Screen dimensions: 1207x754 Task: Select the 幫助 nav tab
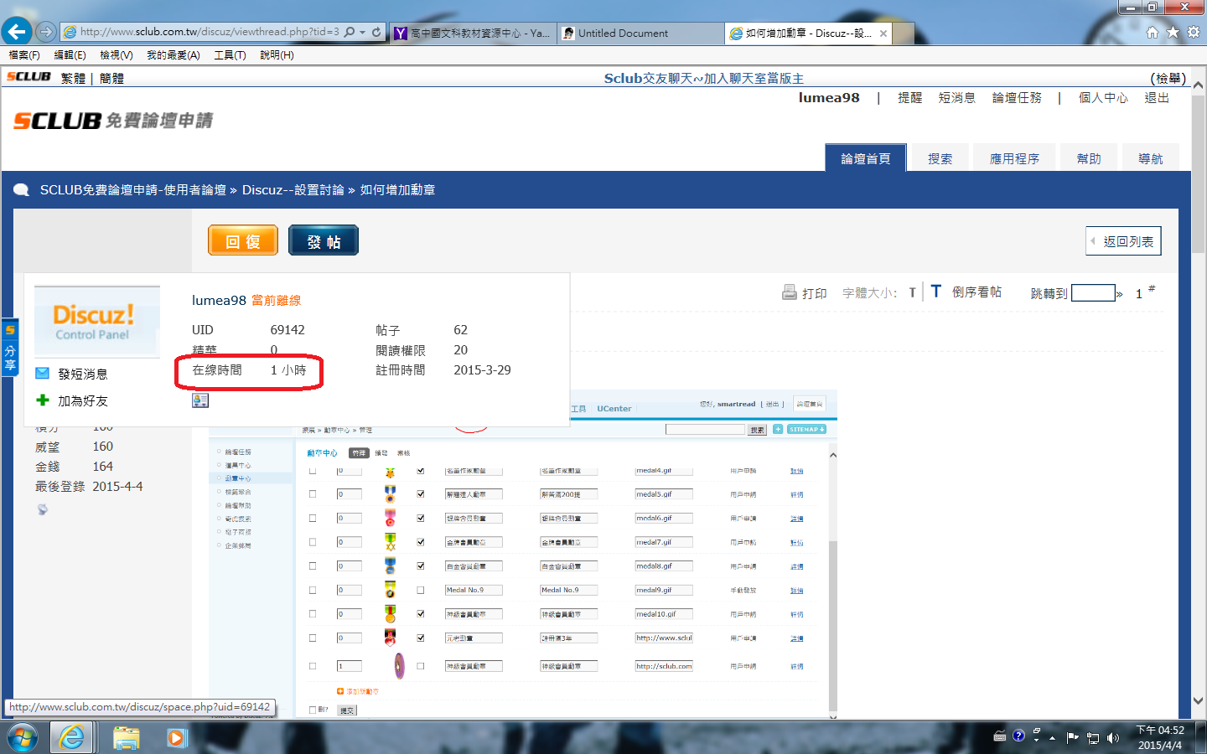coord(1089,158)
